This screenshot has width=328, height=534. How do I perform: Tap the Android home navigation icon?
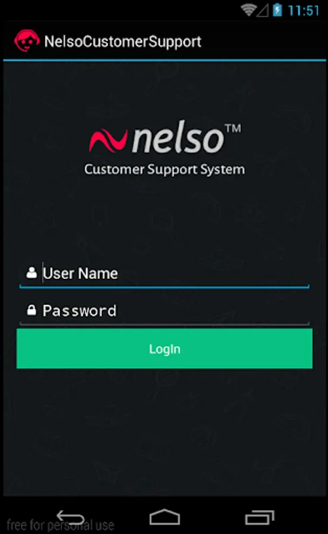click(165, 517)
